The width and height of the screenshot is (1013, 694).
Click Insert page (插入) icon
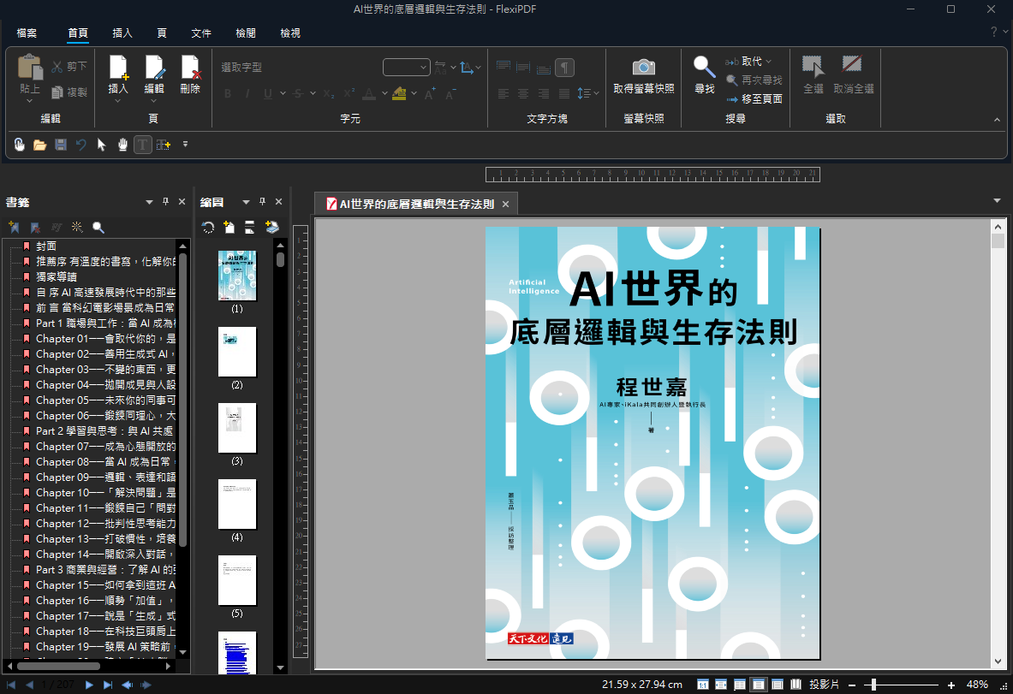pyautogui.click(x=118, y=67)
